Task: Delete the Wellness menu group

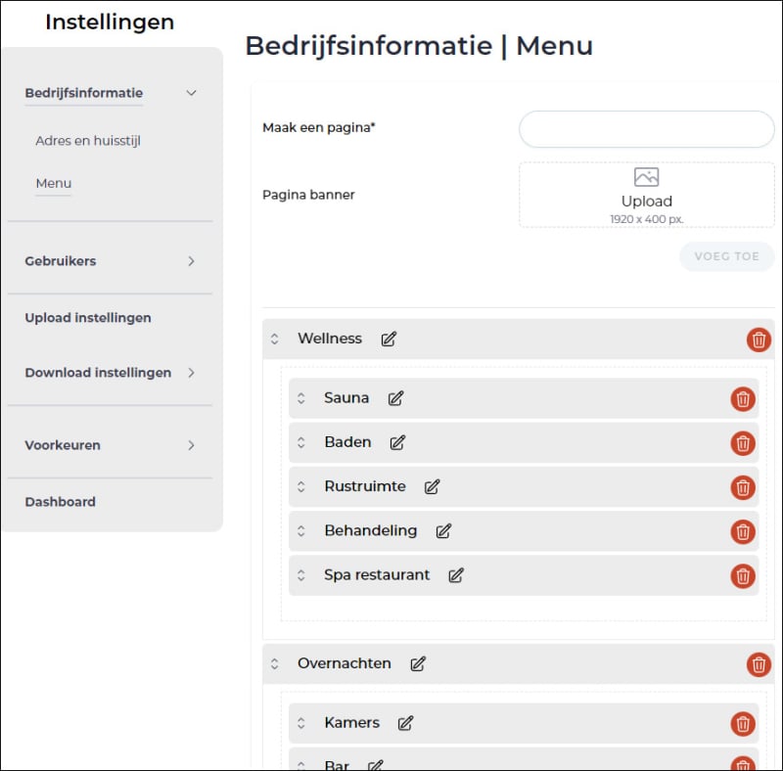Action: 759,340
